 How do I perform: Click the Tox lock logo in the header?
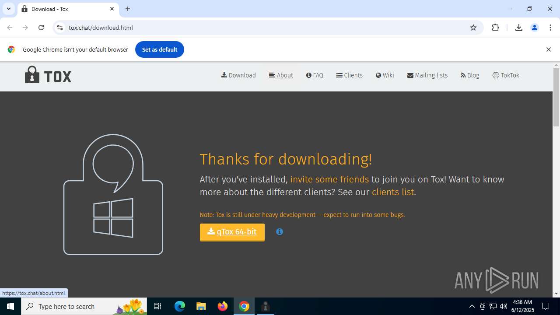click(48, 75)
